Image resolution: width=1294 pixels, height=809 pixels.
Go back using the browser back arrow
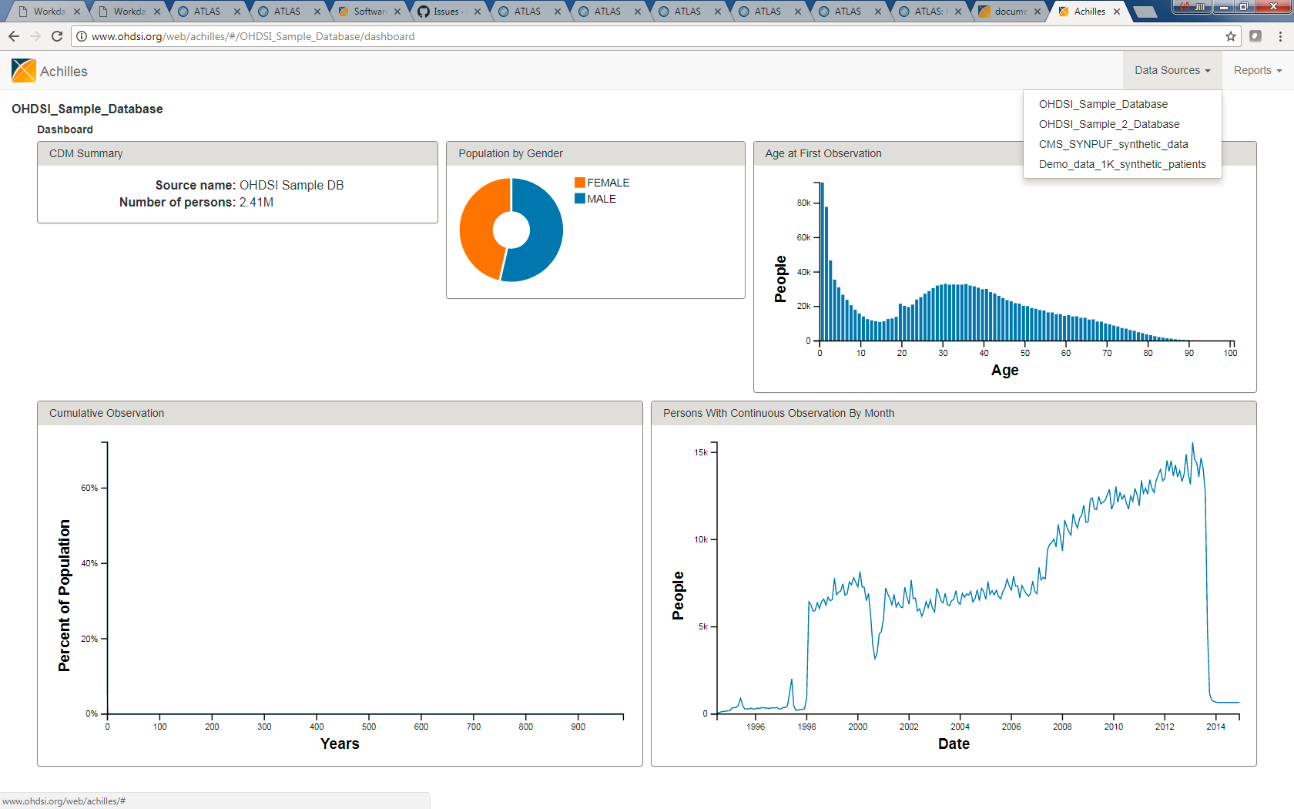pos(14,36)
